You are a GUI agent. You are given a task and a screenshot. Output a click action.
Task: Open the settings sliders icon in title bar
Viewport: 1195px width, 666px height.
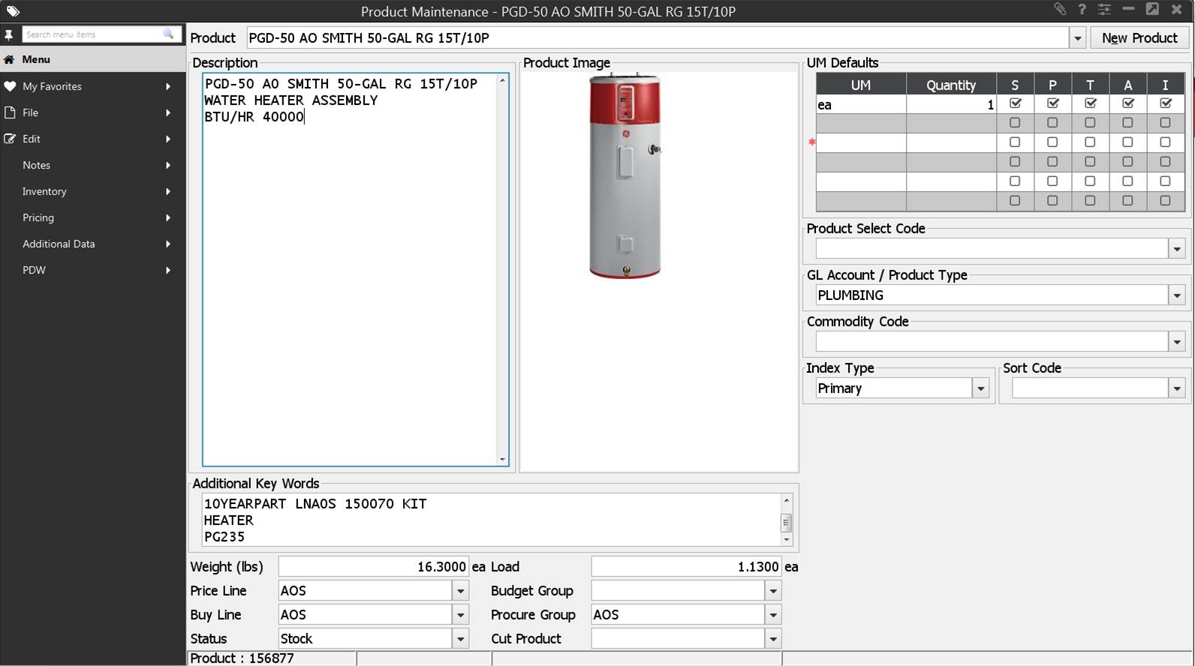(x=1104, y=9)
